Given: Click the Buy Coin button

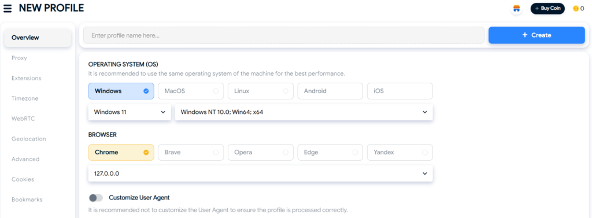Looking at the screenshot, I should (x=547, y=8).
